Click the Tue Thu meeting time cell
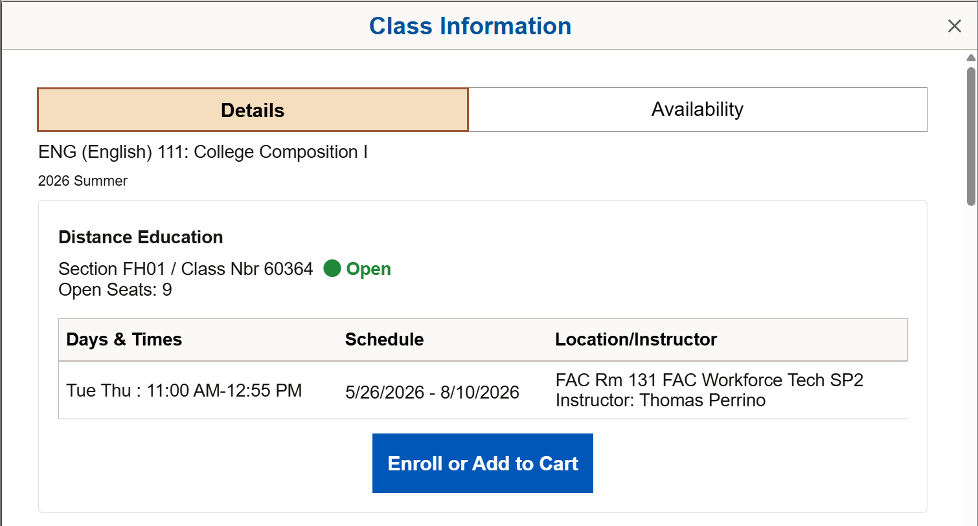This screenshot has height=526, width=978. pos(185,391)
